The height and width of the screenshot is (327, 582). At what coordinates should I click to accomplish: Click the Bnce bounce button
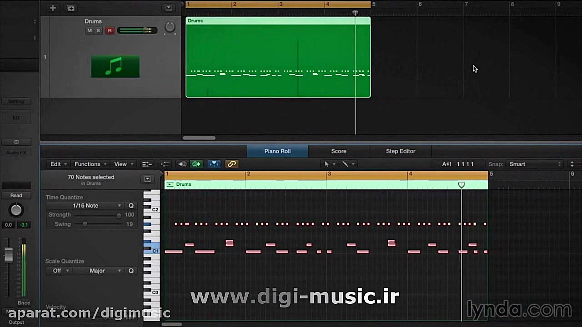[x=24, y=303]
